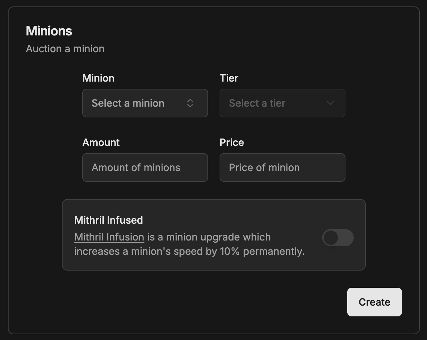This screenshot has width=427, height=340.
Task: Expand the 'Select a tier' dropdown
Action: pos(282,103)
